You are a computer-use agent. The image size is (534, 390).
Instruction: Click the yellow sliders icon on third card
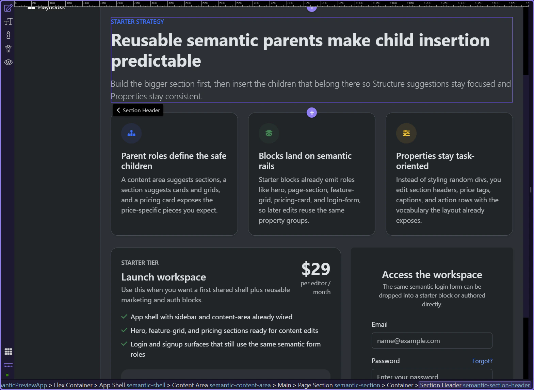[x=406, y=133]
